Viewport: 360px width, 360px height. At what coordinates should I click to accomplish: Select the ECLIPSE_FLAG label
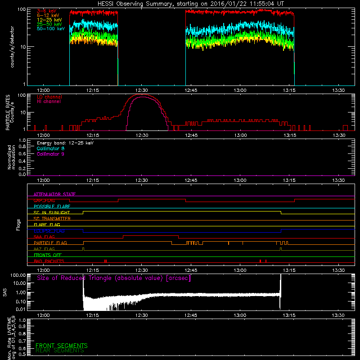pyautogui.click(x=49, y=231)
